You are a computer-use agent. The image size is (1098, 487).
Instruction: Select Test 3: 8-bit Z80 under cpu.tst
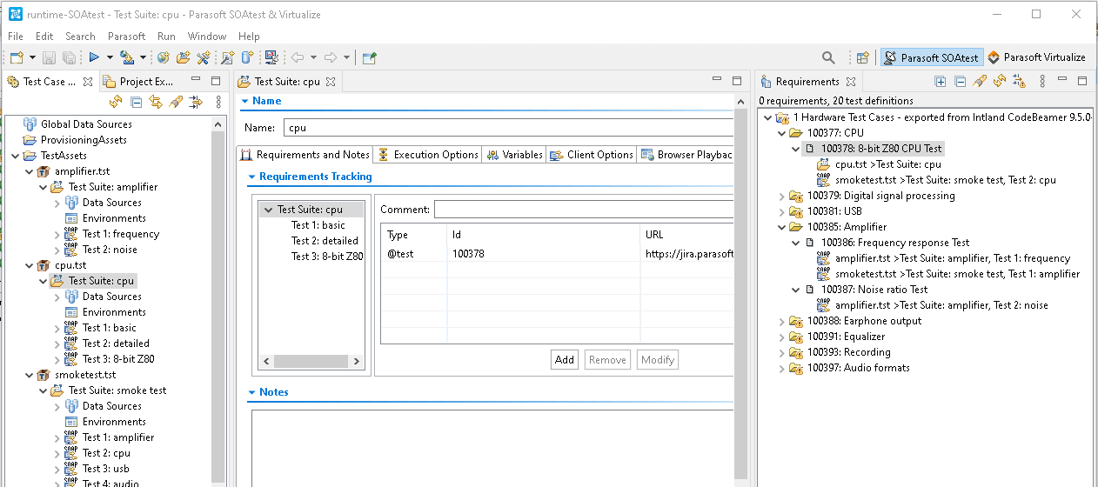pos(118,359)
